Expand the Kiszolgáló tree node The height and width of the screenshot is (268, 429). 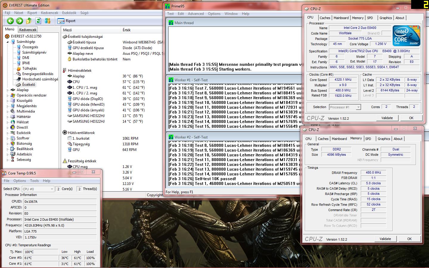click(x=8, y=101)
